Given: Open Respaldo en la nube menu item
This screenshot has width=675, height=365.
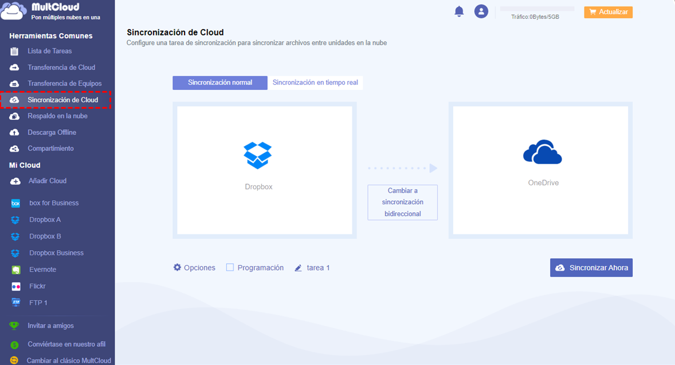Looking at the screenshot, I should pos(58,116).
